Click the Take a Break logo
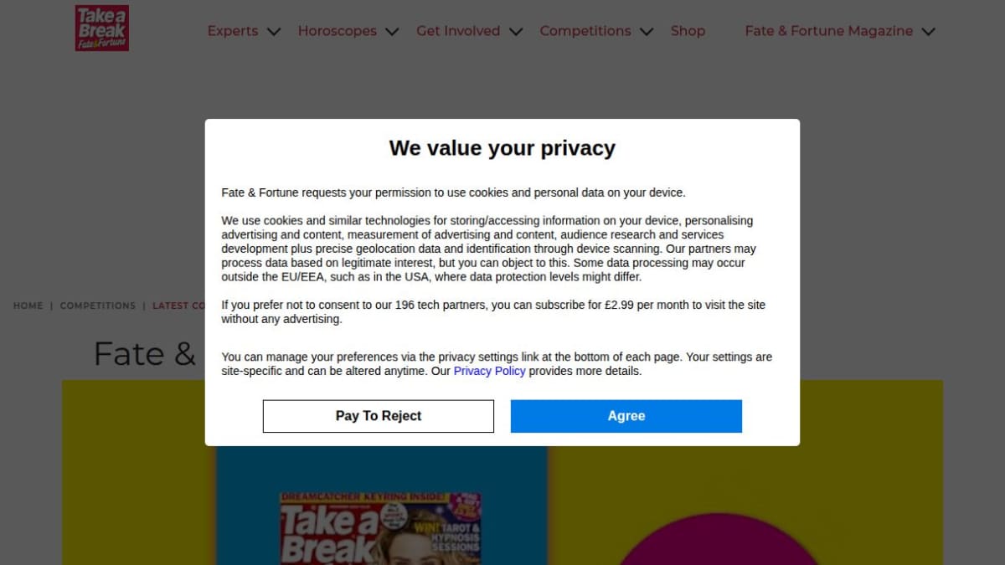1005x565 pixels. pyautogui.click(x=102, y=28)
